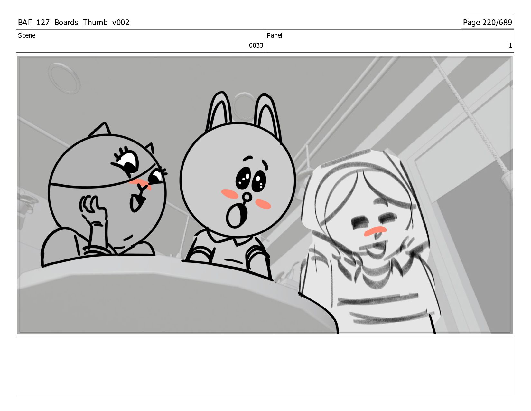This screenshot has width=531, height=411.
Task: Click the scene number 0033
Action: click(256, 45)
